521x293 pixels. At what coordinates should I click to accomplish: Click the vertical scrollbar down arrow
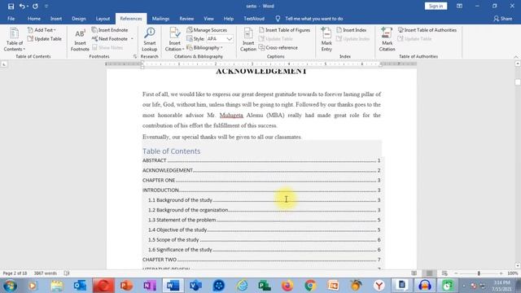point(518,266)
